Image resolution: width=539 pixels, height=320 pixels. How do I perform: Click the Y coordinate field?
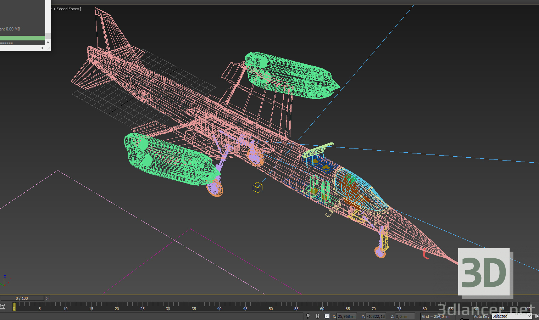tap(376, 316)
